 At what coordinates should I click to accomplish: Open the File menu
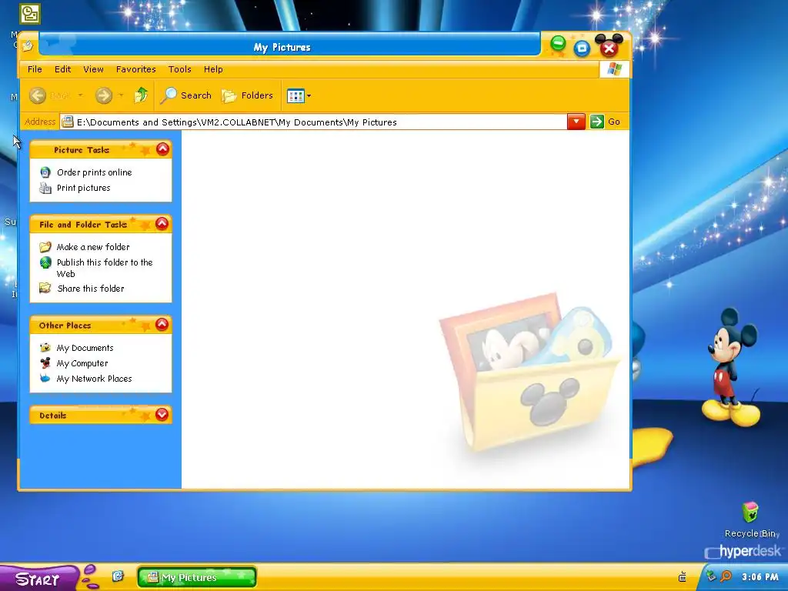tap(35, 69)
